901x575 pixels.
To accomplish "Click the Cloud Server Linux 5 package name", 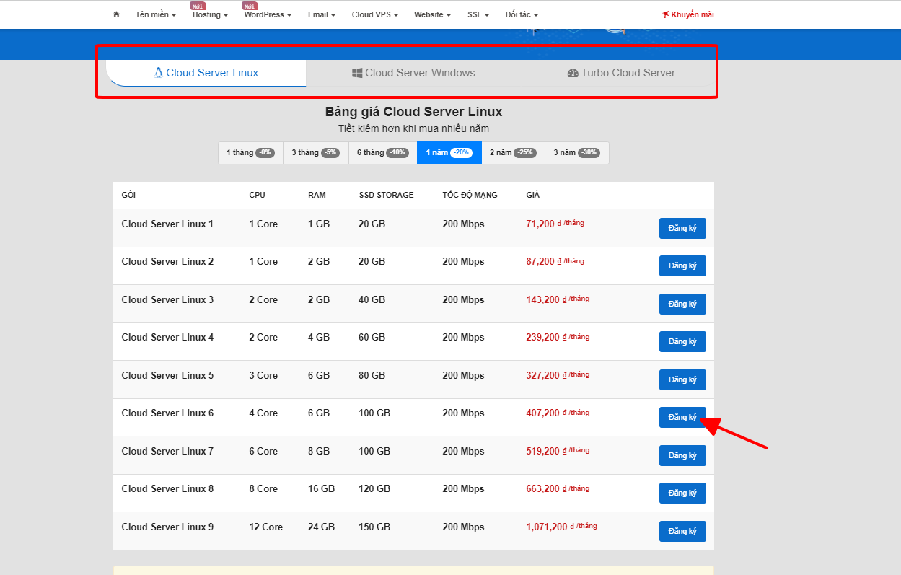I will click(167, 375).
